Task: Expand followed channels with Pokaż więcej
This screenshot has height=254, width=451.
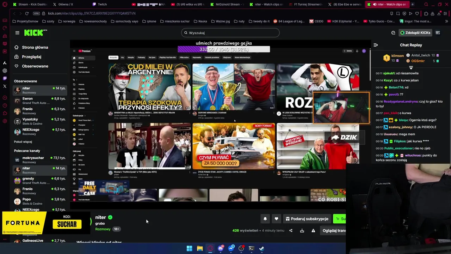Action: [x=23, y=142]
